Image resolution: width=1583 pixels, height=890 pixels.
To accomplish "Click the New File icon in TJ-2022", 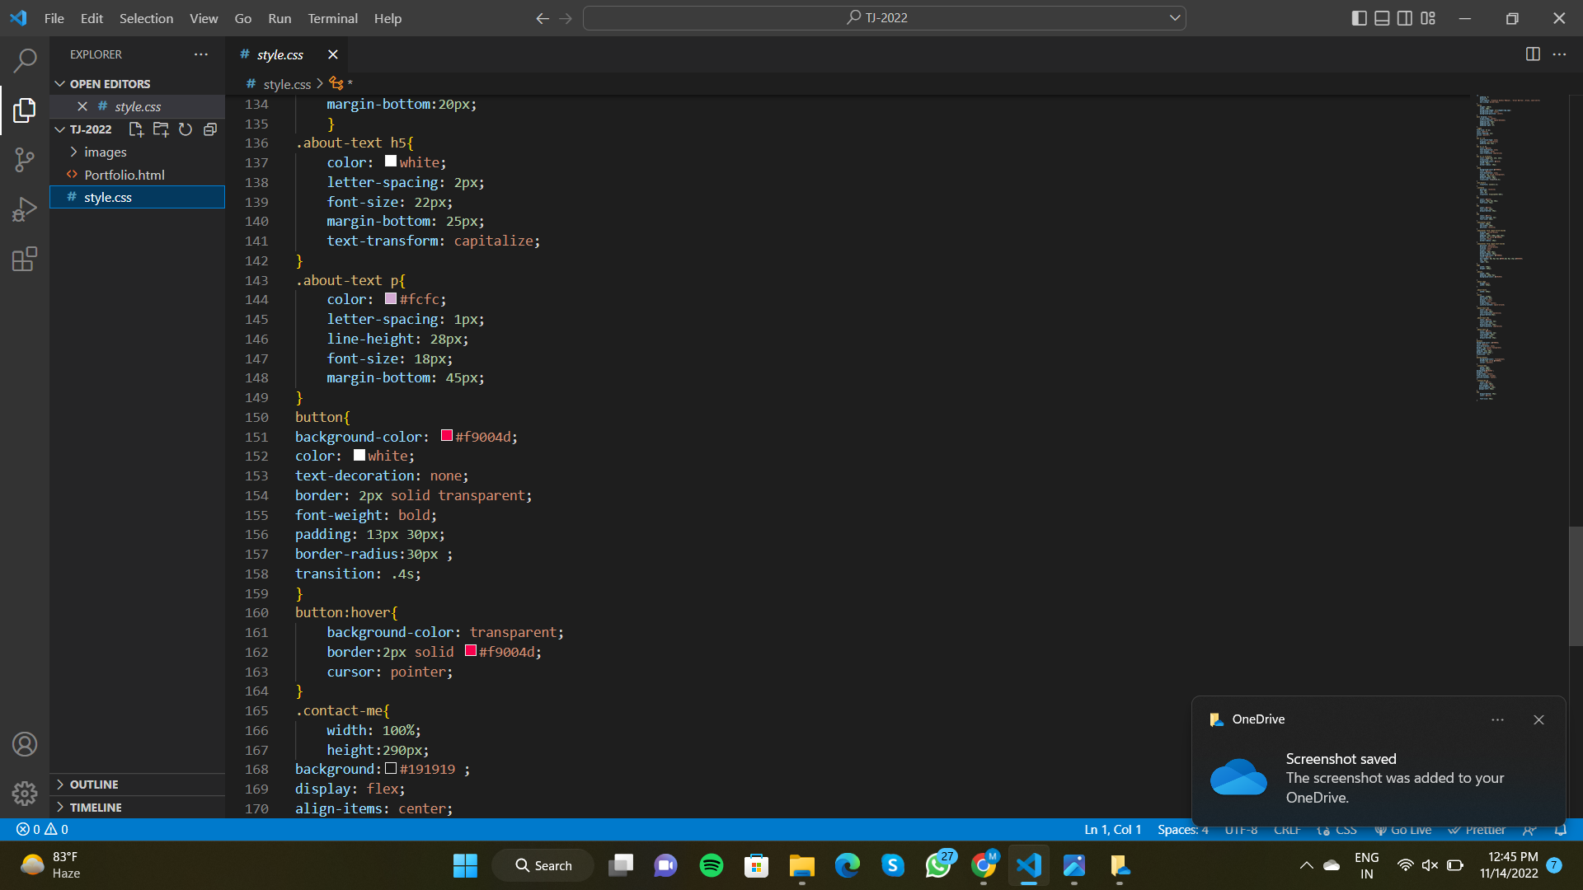I will click(136, 129).
